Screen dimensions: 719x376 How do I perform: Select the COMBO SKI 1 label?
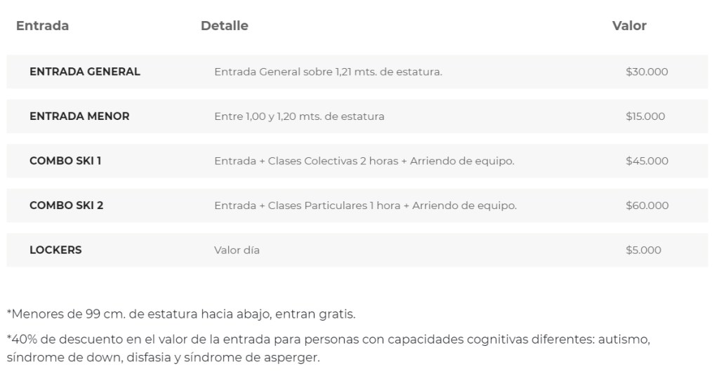65,161
